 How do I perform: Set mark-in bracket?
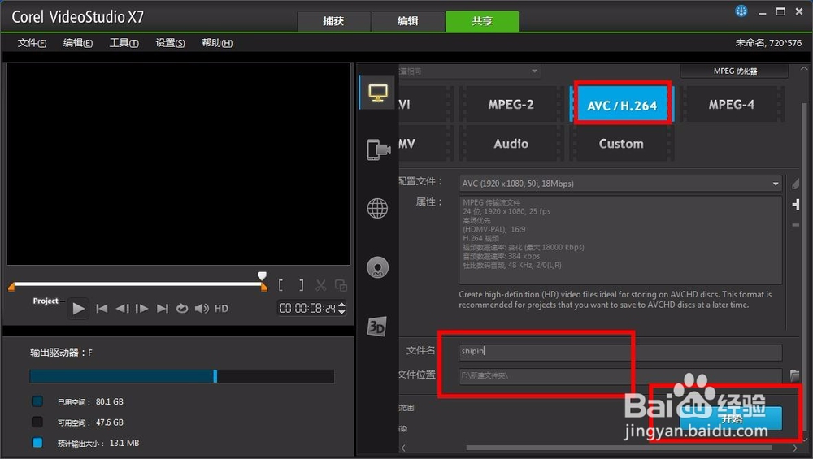coord(280,285)
